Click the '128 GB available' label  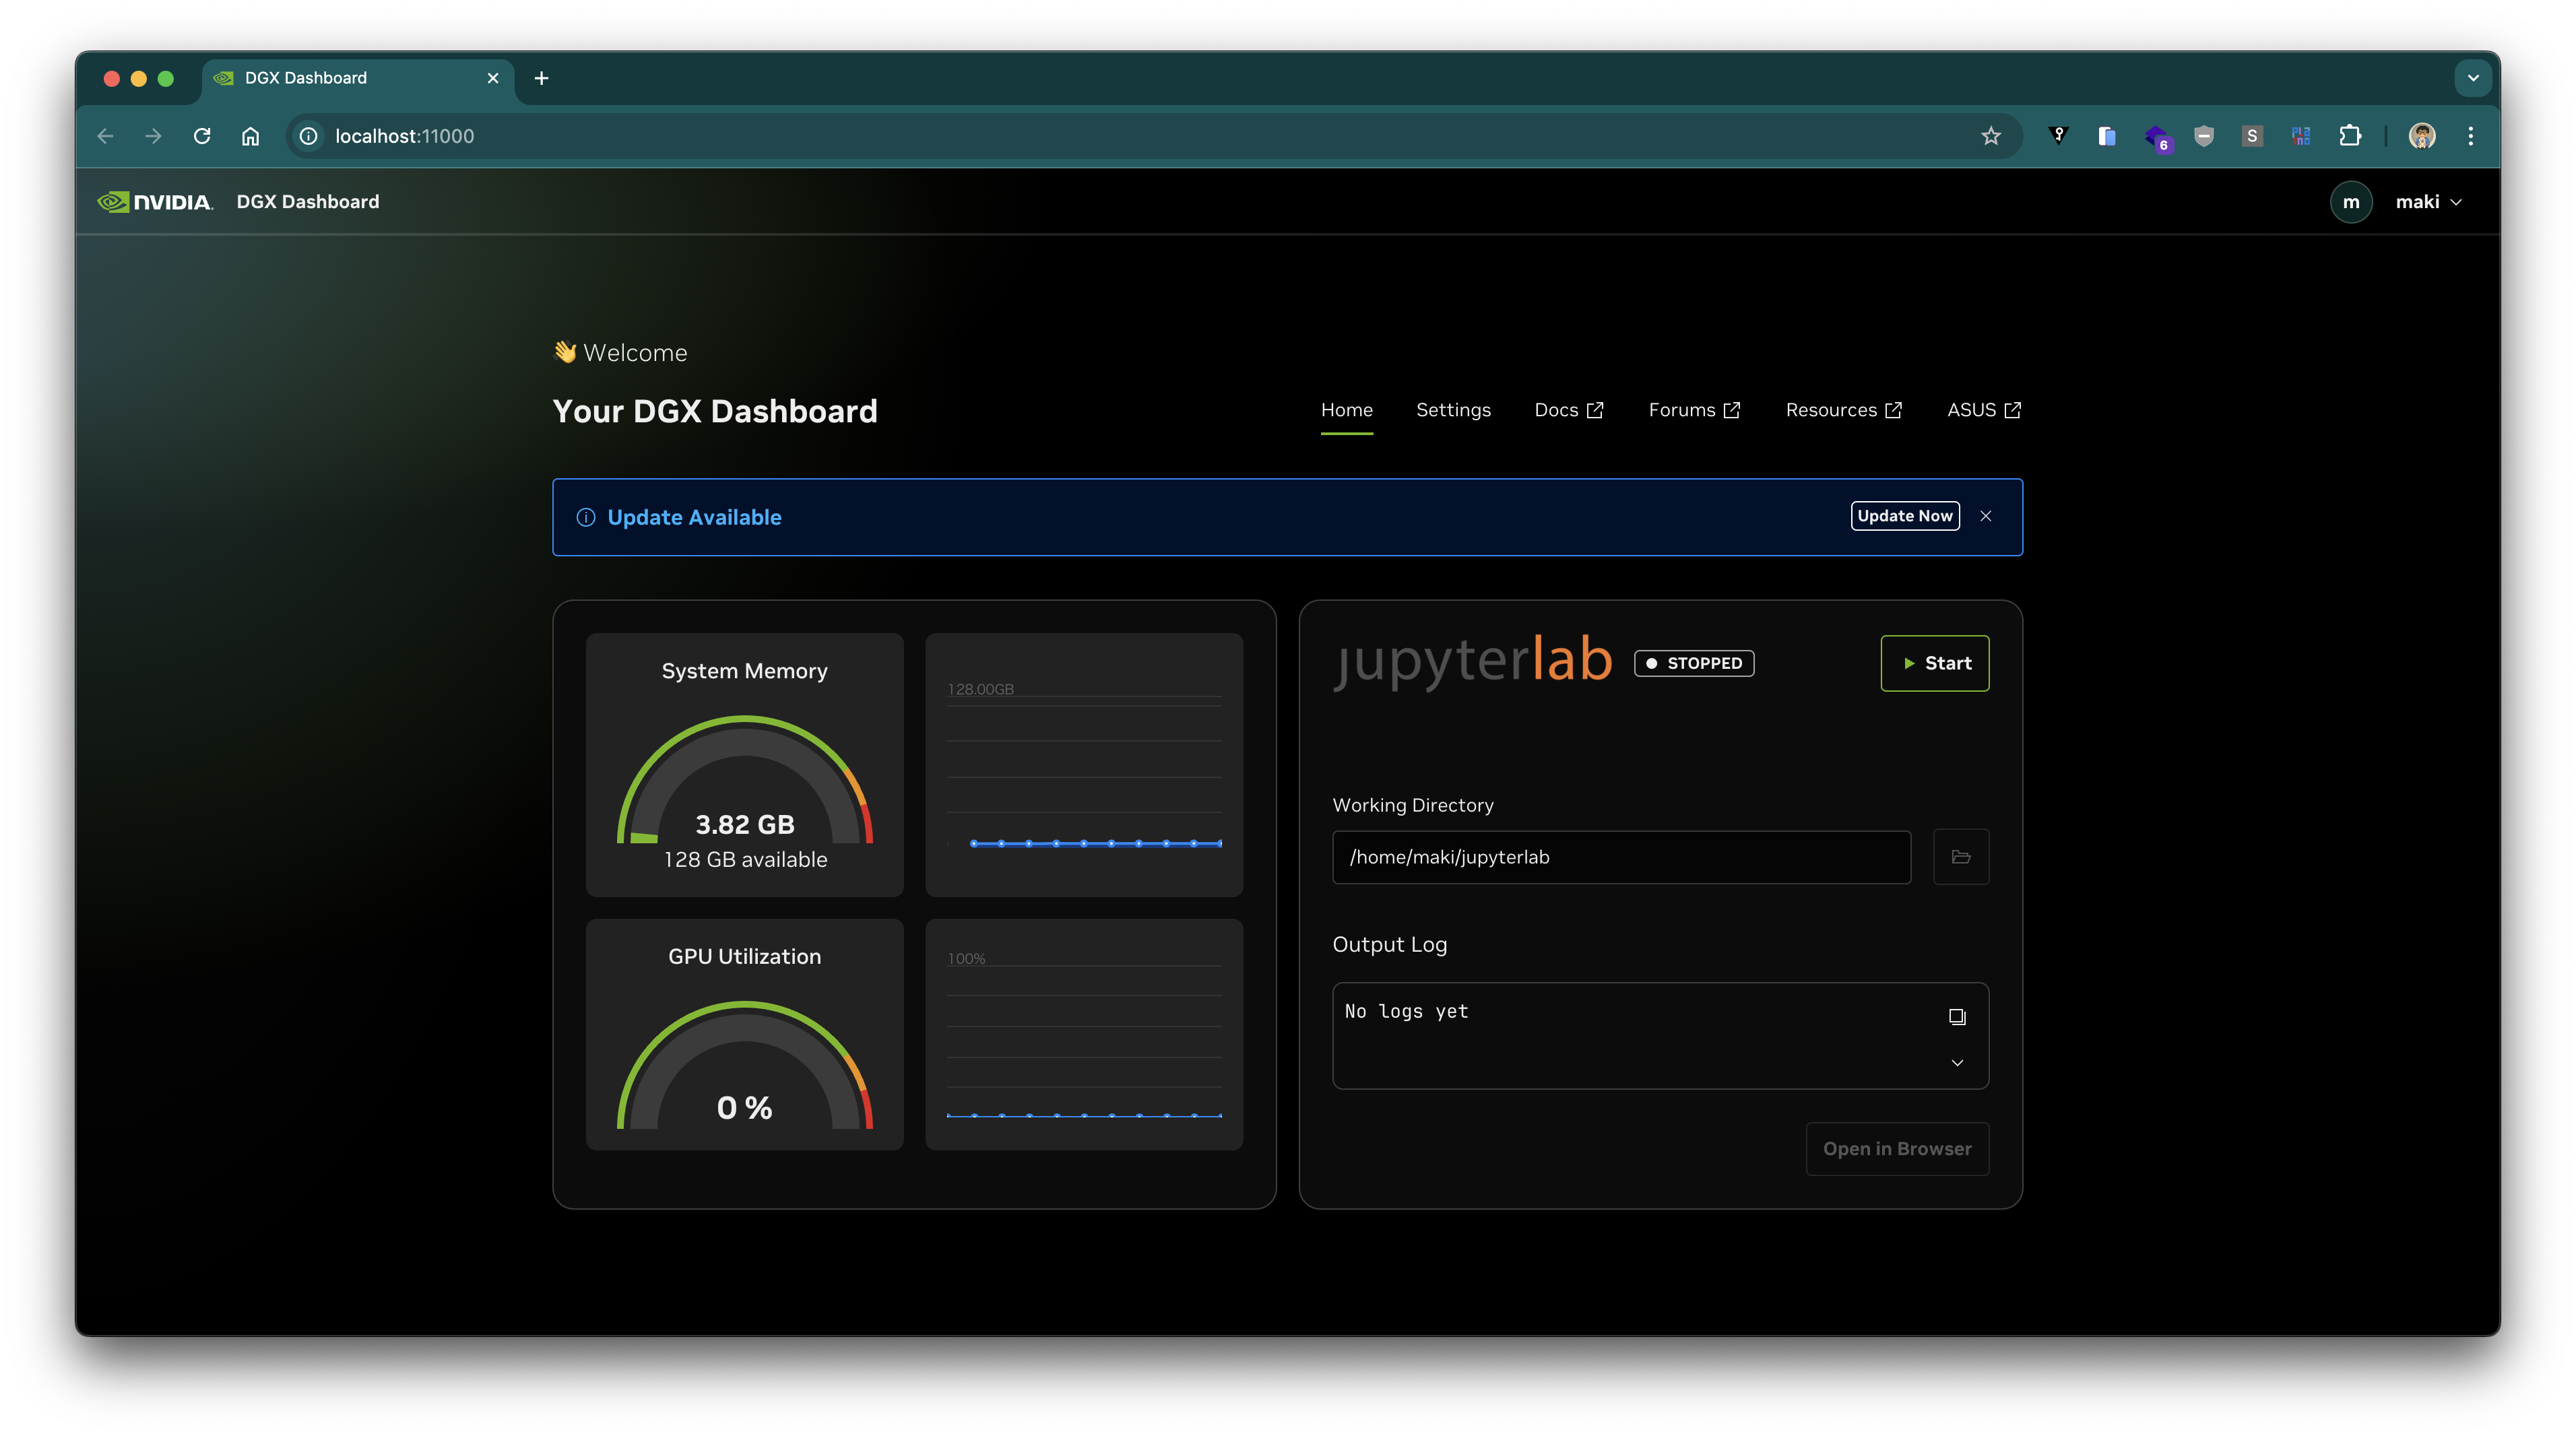(x=745, y=860)
